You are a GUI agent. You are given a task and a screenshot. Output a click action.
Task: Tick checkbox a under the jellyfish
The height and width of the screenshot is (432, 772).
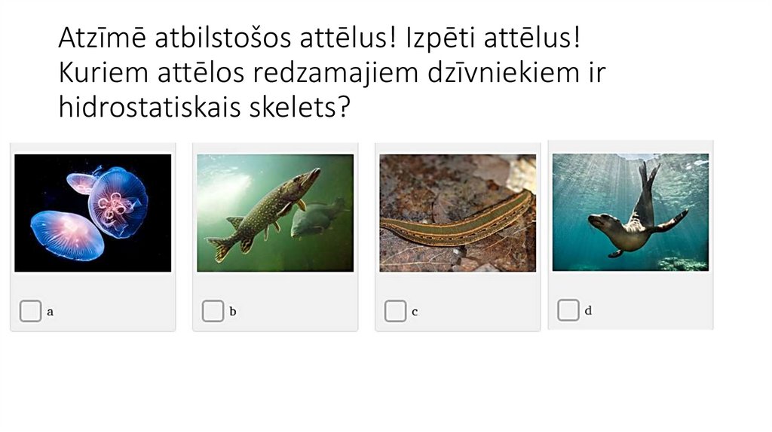[x=30, y=311]
